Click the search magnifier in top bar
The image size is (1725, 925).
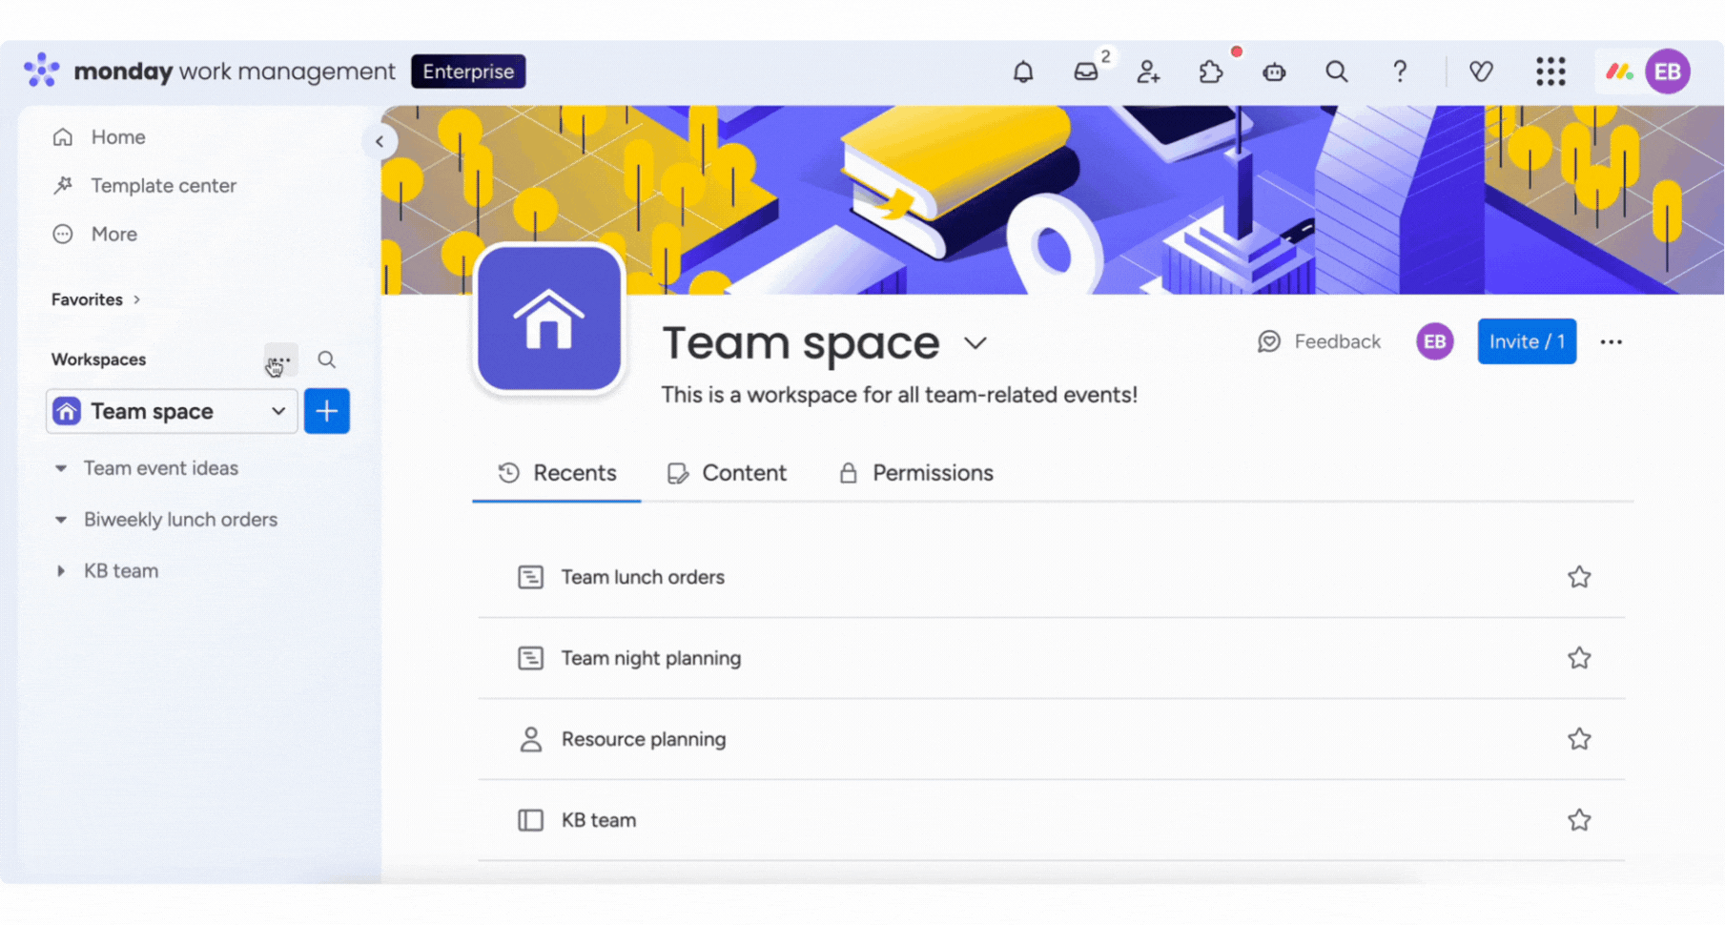point(1337,72)
